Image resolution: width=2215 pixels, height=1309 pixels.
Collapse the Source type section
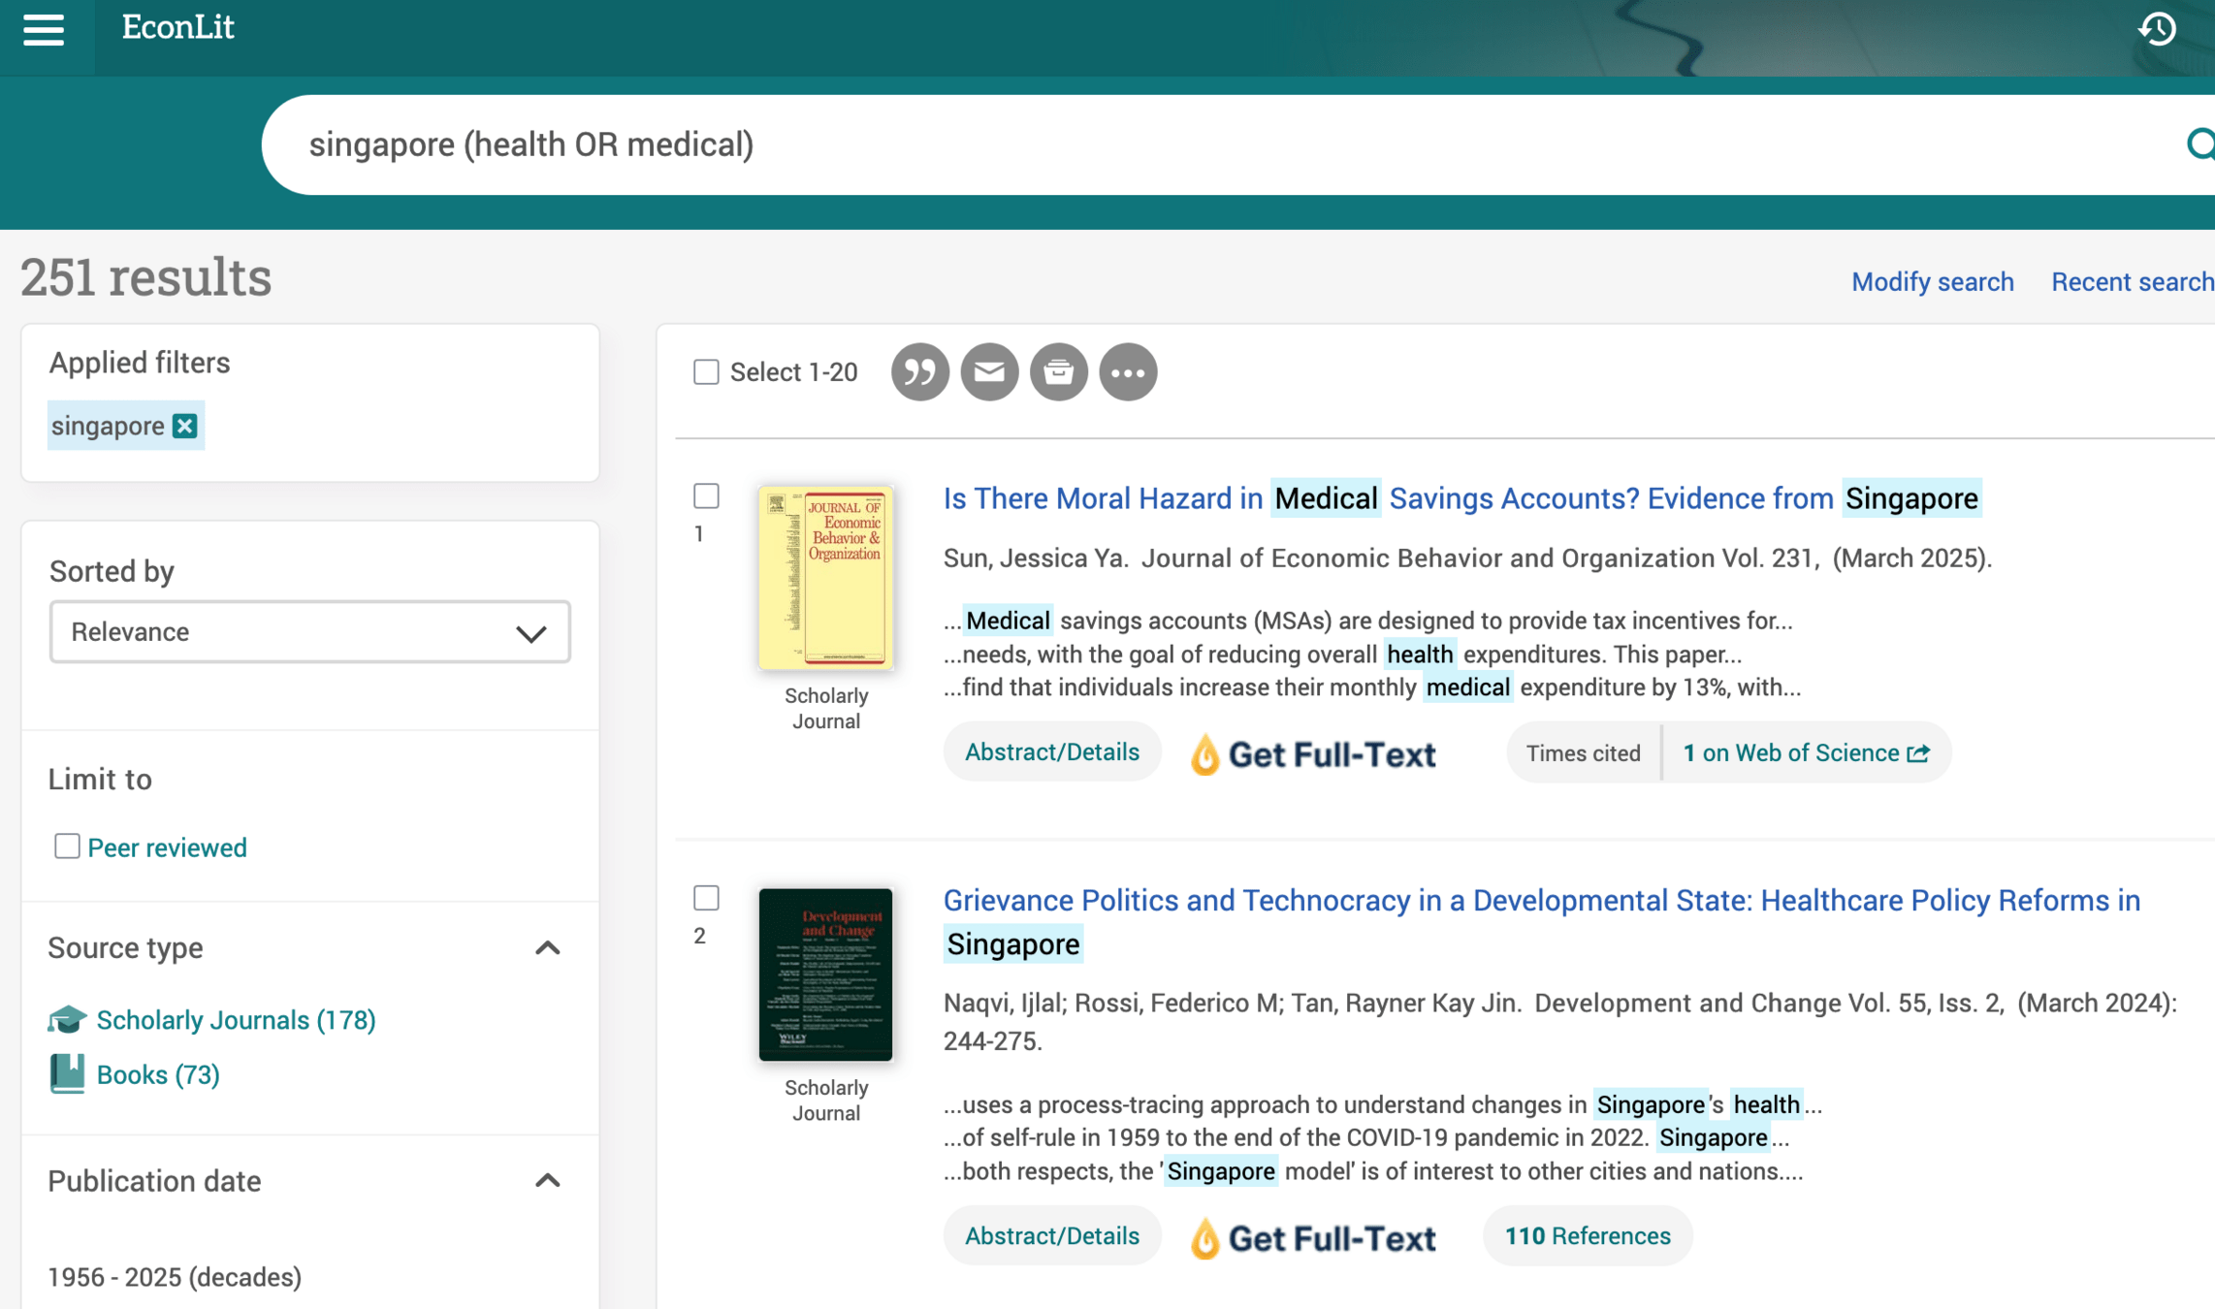click(548, 948)
